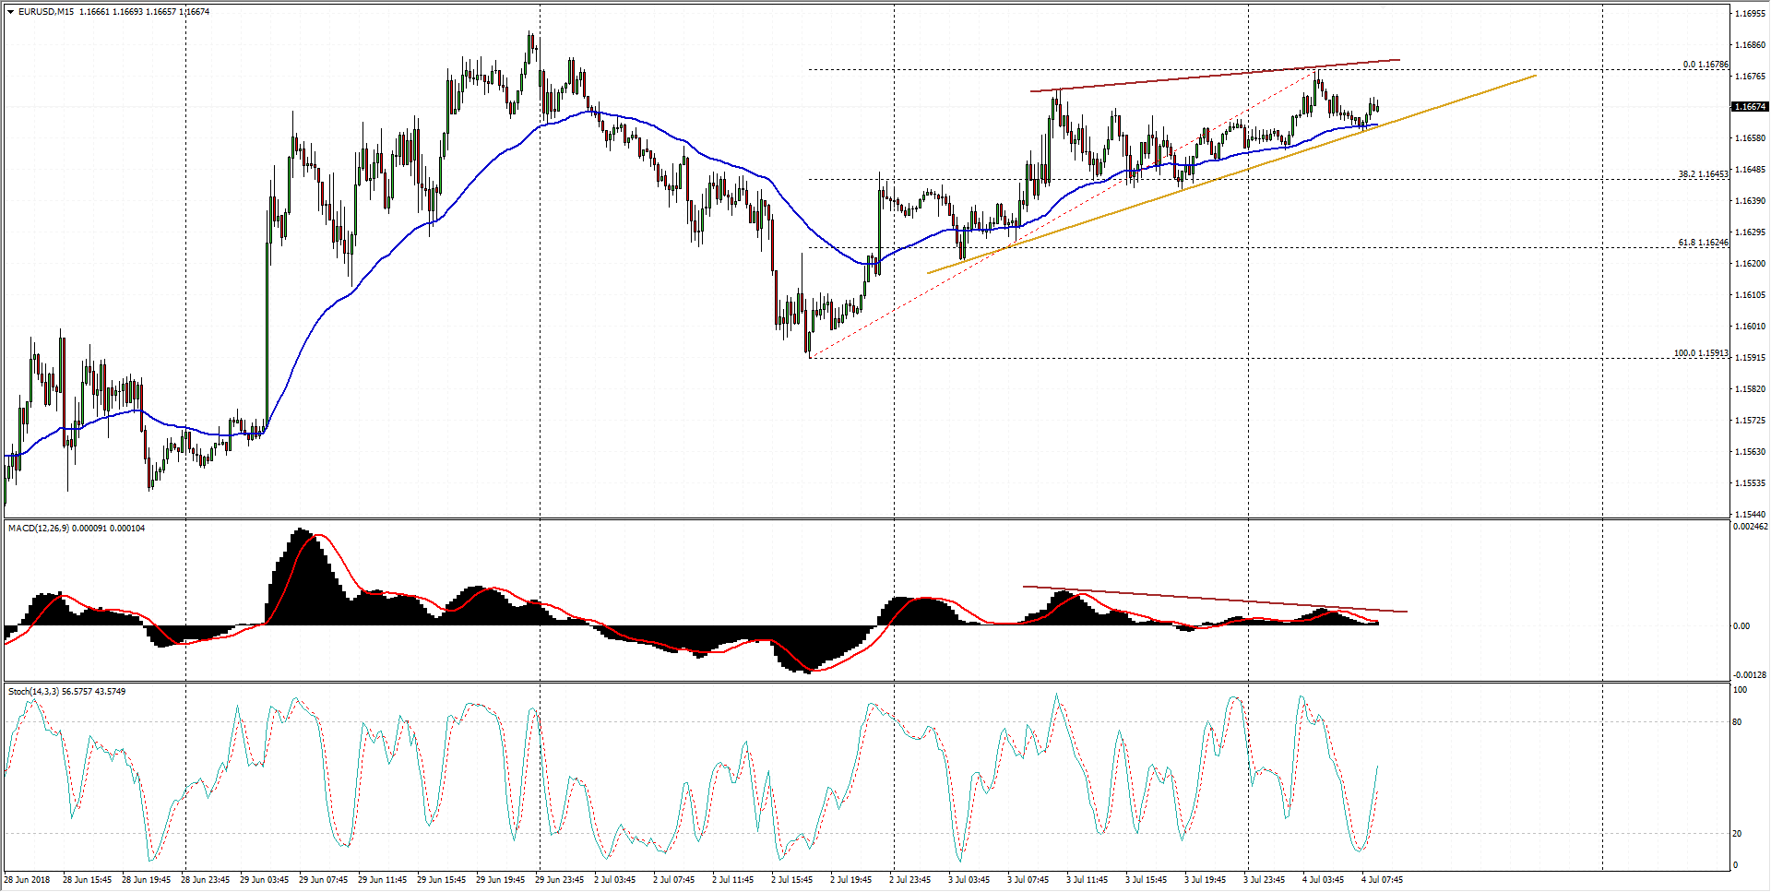Viewport: 1771px width, 892px height.
Task: Click the 28 Jun 2018 date label
Action: 27,880
